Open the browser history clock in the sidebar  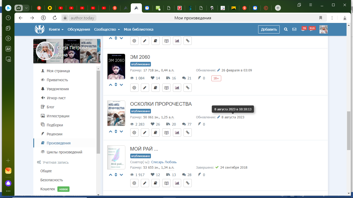(x=8, y=18)
